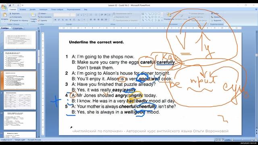Toggle text shadow formatting

tap(70, 20)
